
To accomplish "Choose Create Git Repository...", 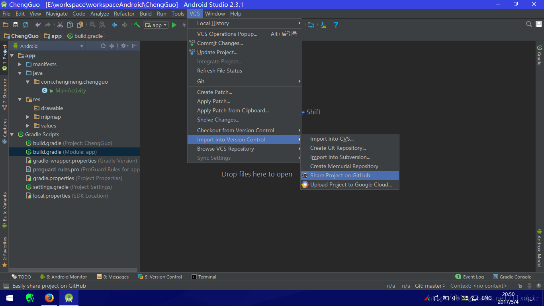I will (350, 148).
